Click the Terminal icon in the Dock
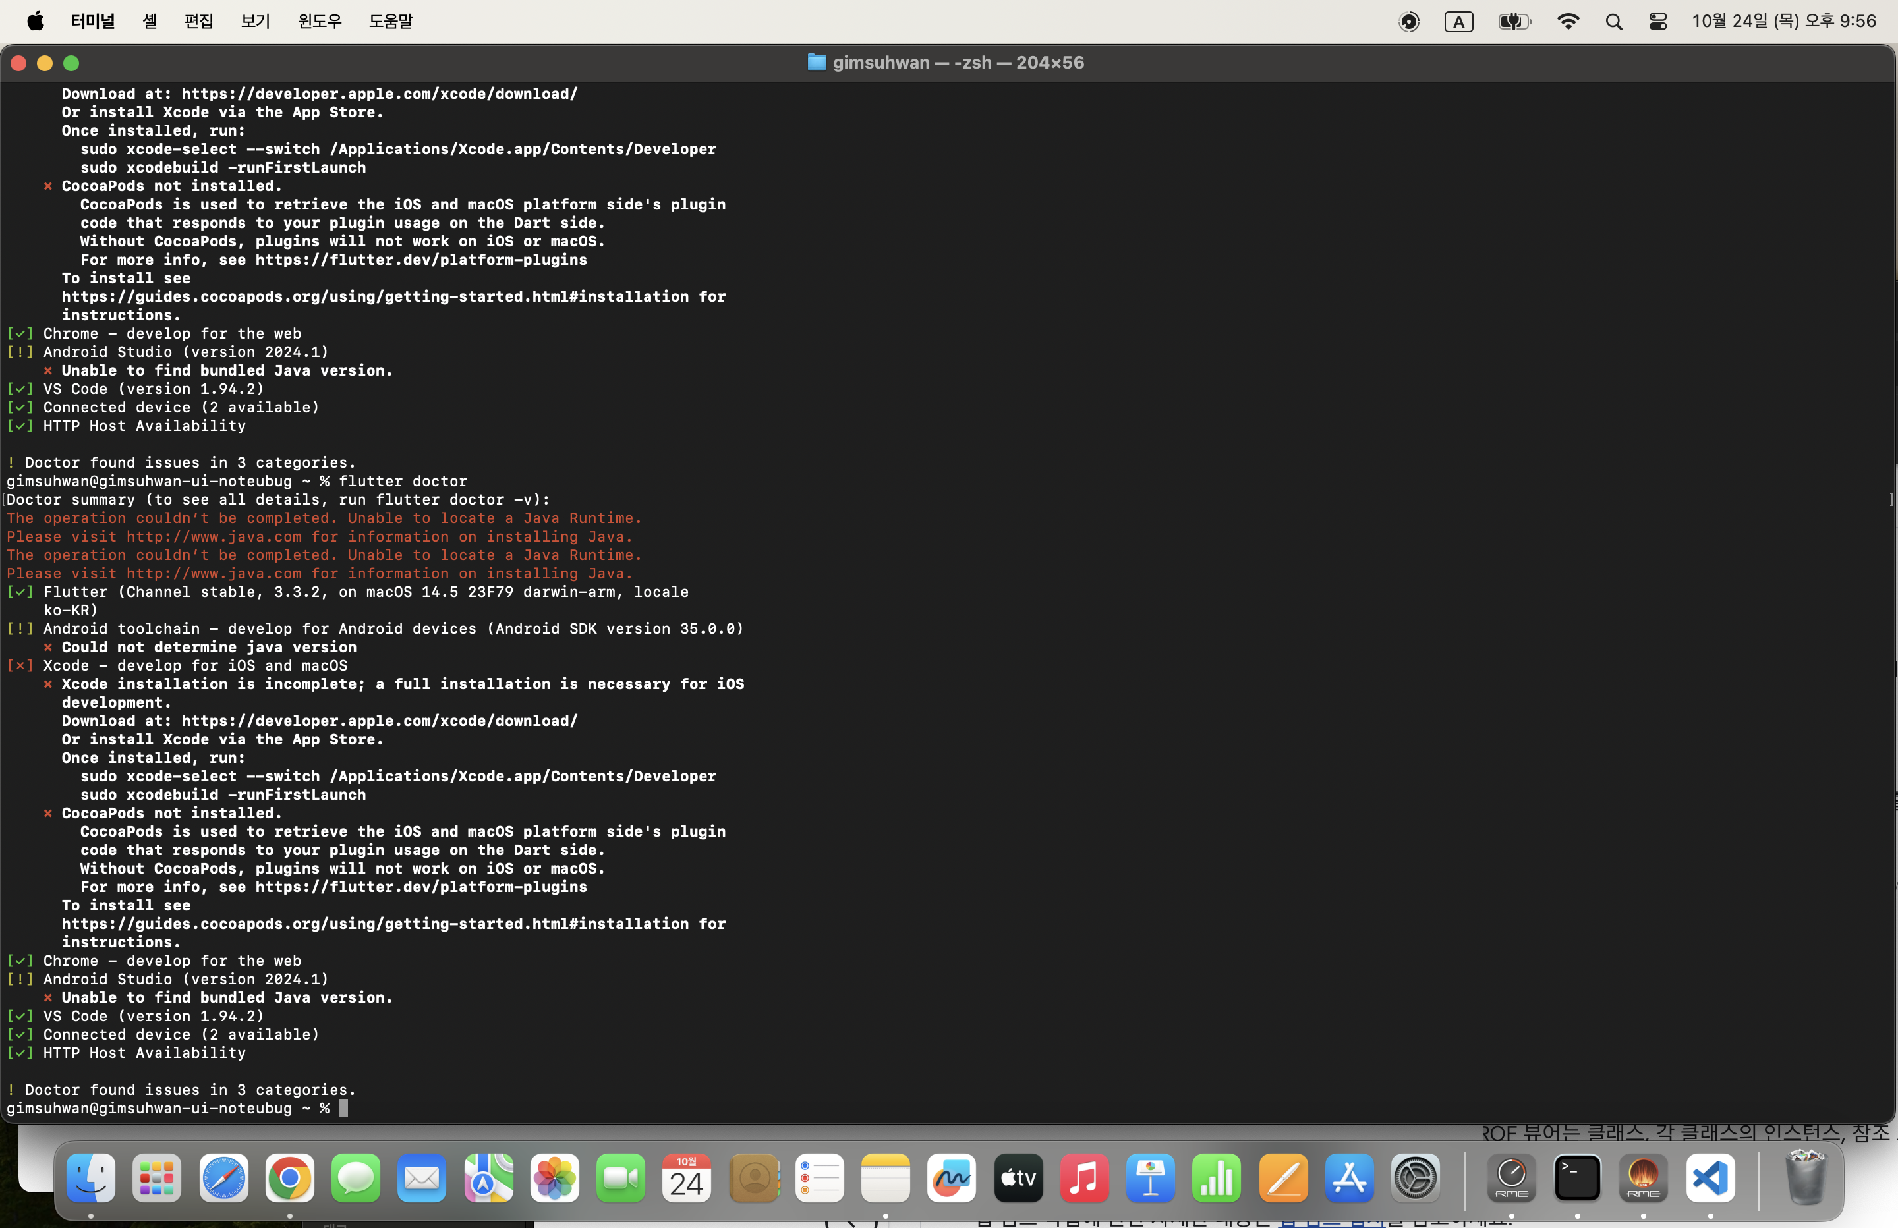 tap(1578, 1178)
